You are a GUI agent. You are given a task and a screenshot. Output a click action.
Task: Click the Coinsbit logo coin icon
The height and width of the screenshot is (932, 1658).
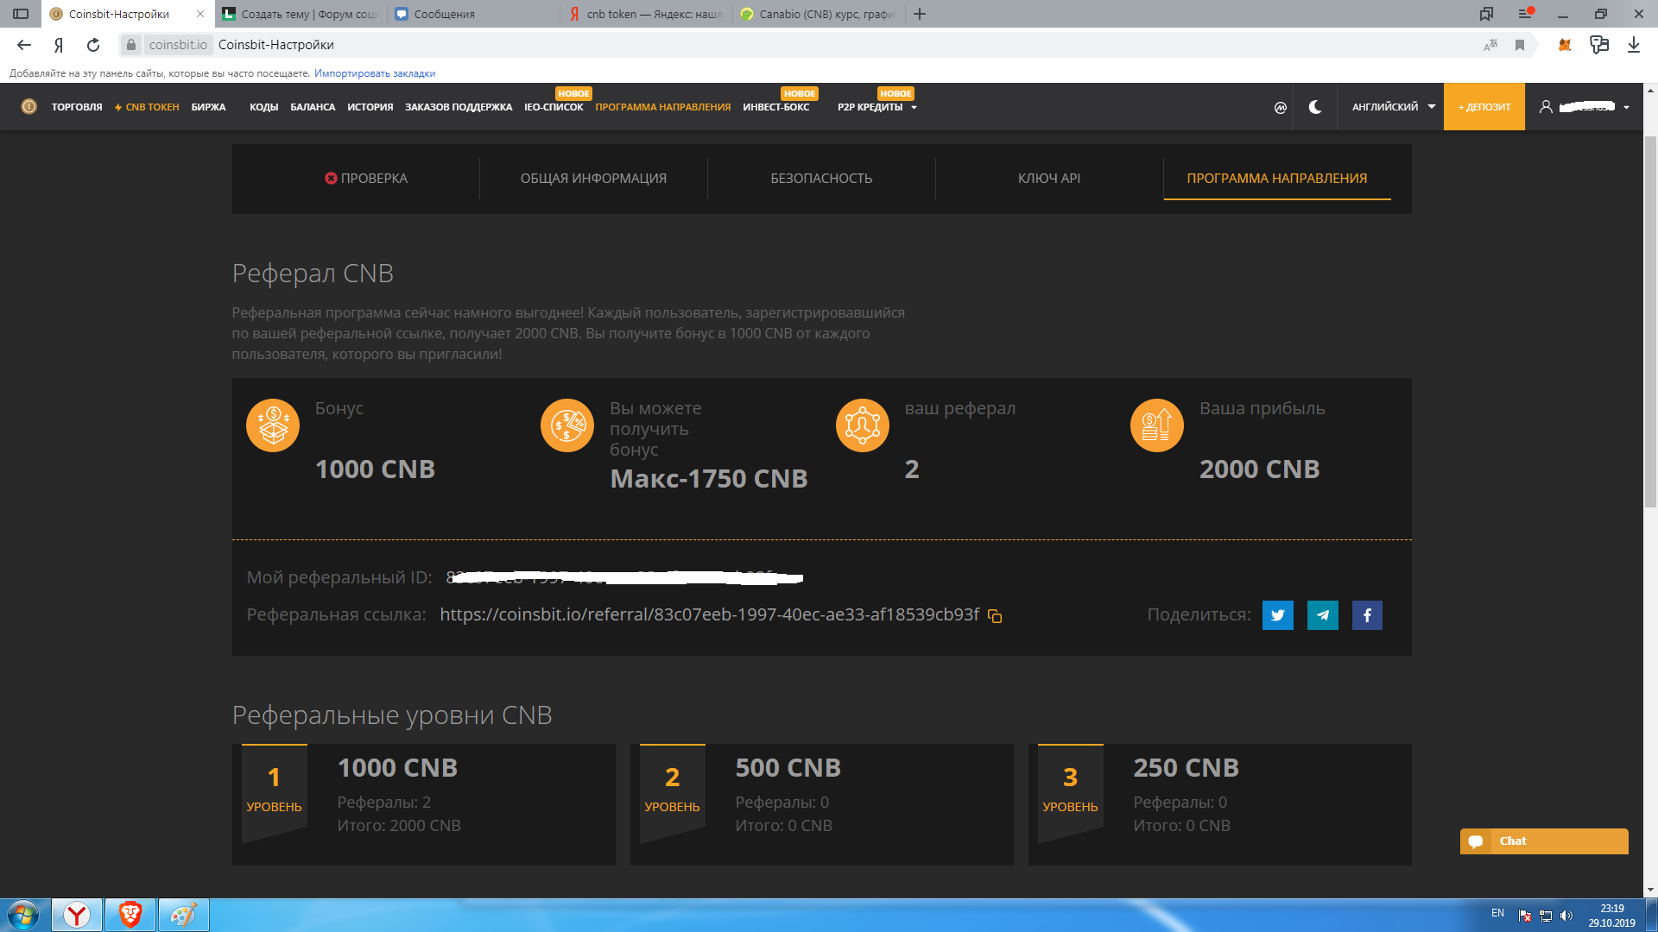coord(28,107)
